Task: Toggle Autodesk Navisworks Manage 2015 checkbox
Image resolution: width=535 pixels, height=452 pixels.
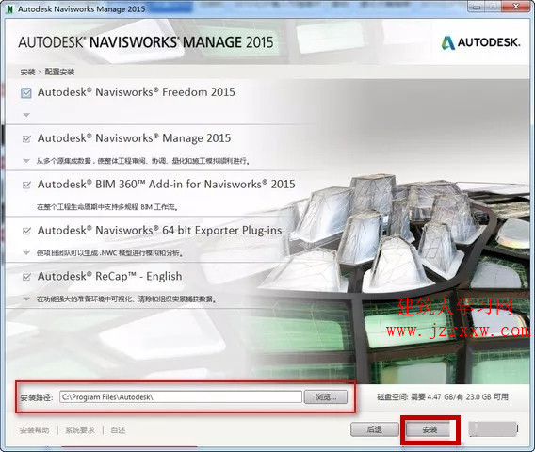Action: pos(26,138)
